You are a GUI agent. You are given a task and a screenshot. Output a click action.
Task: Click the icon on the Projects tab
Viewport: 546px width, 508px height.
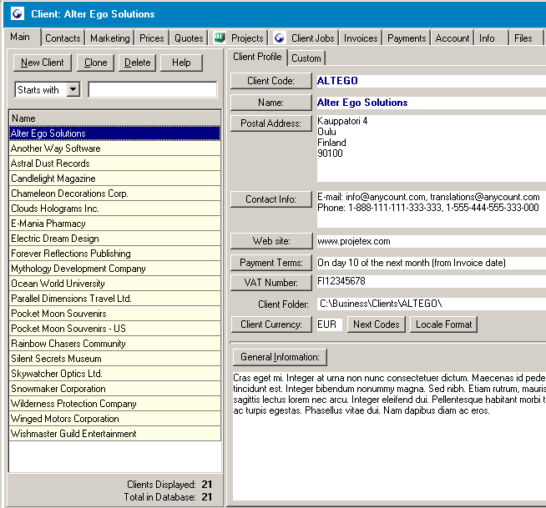coord(220,38)
